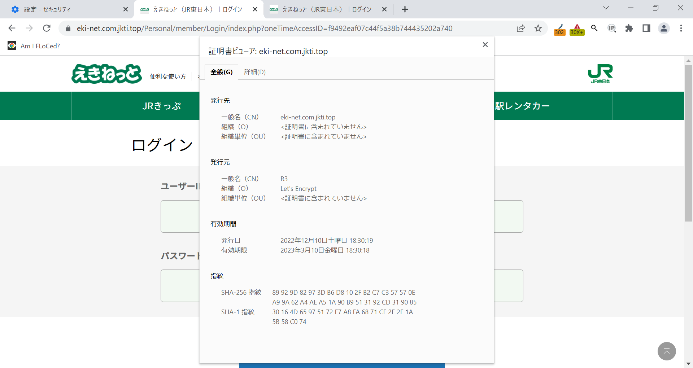Switch to the 詳細(D) certificate tab
Viewport: 693px width, 368px height.
(255, 72)
